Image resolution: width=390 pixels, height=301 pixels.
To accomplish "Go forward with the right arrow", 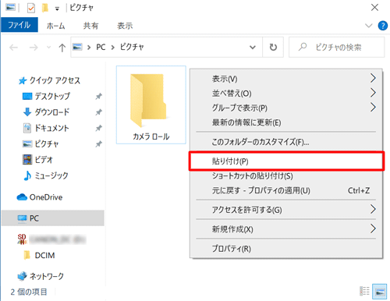I will (34, 48).
